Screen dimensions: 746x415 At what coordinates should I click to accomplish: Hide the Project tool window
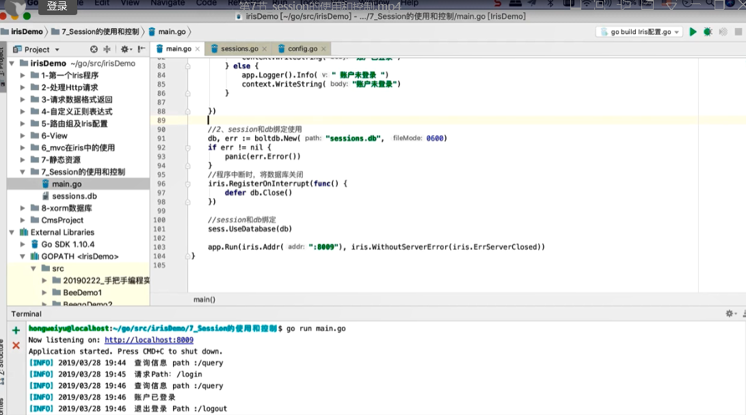[x=141, y=49]
